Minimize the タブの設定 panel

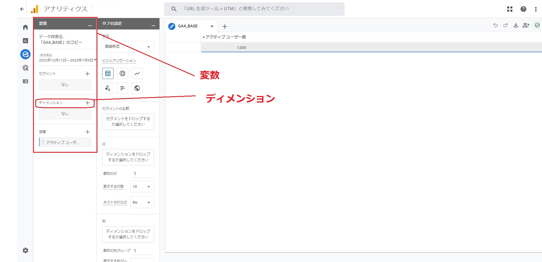pos(153,25)
